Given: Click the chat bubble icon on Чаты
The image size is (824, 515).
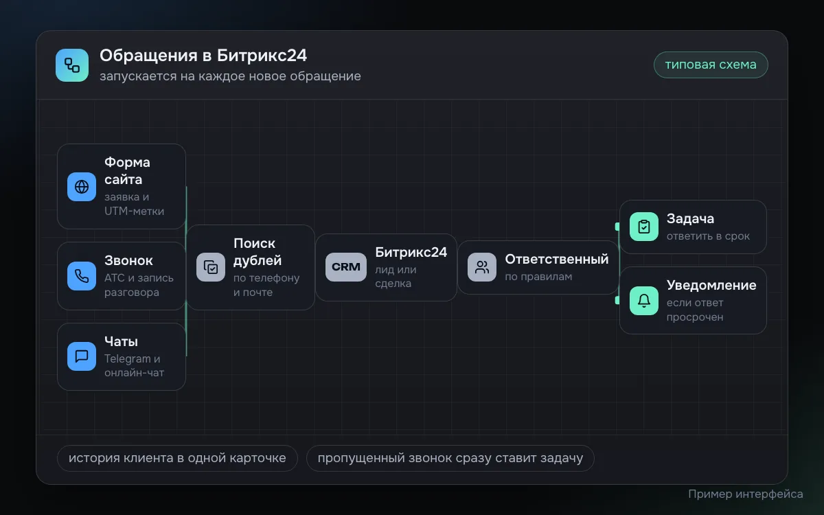Looking at the screenshot, I should coord(82,356).
